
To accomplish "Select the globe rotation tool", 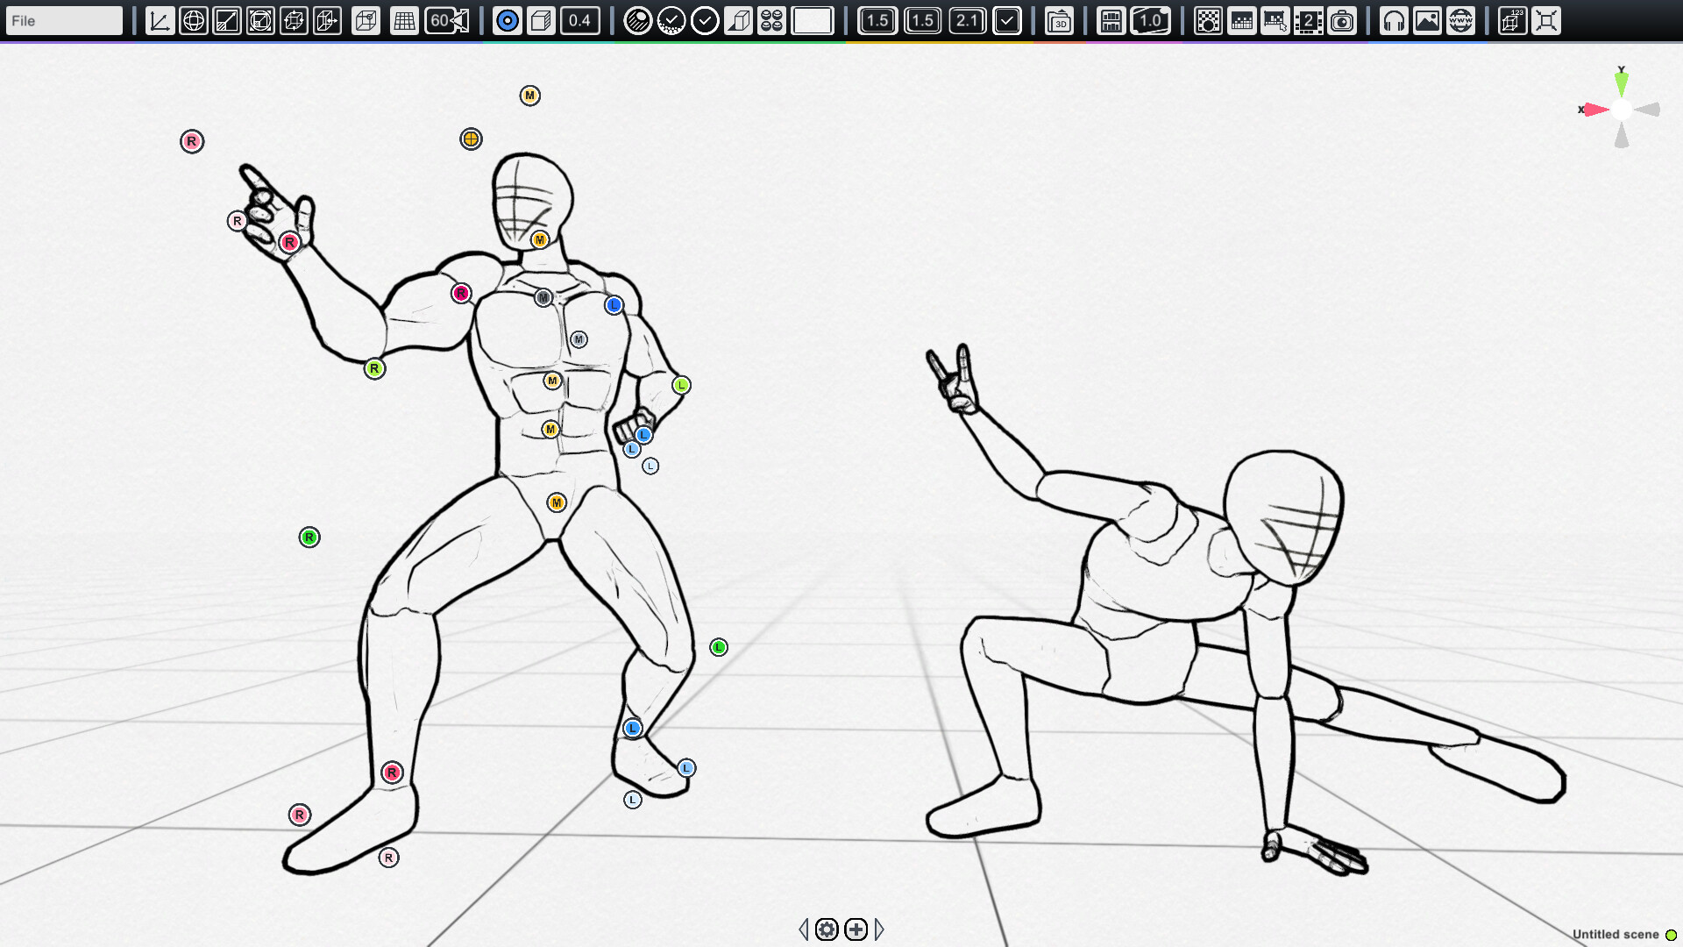I will click(x=195, y=19).
